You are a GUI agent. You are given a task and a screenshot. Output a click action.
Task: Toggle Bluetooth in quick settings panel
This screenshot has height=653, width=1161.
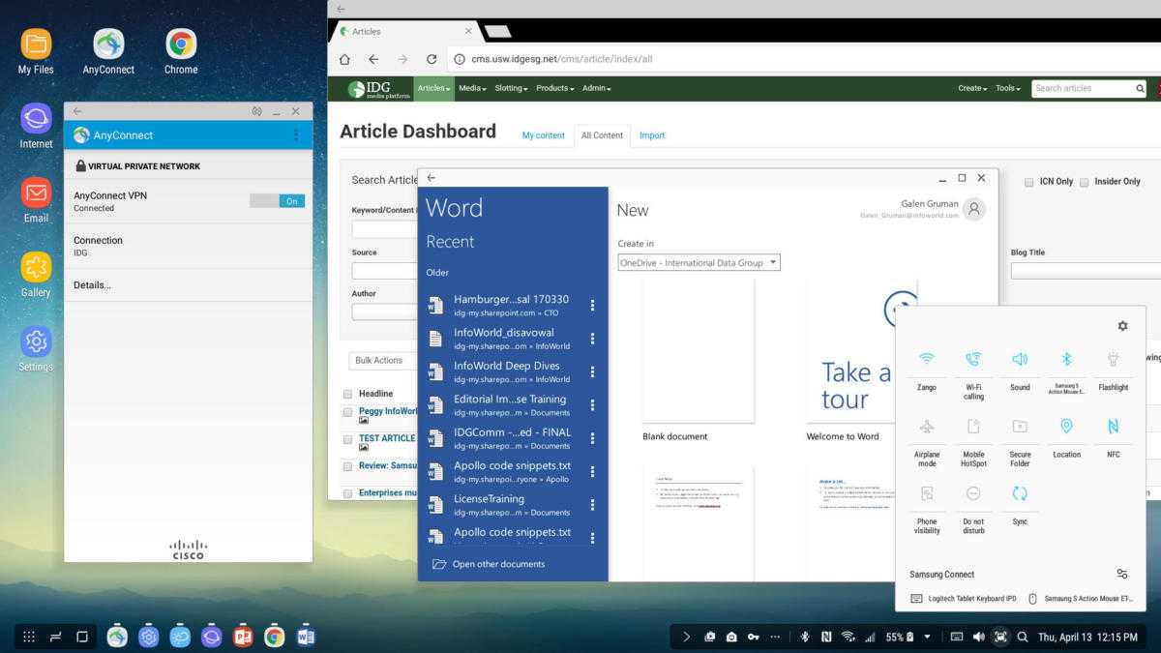pyautogui.click(x=1067, y=359)
